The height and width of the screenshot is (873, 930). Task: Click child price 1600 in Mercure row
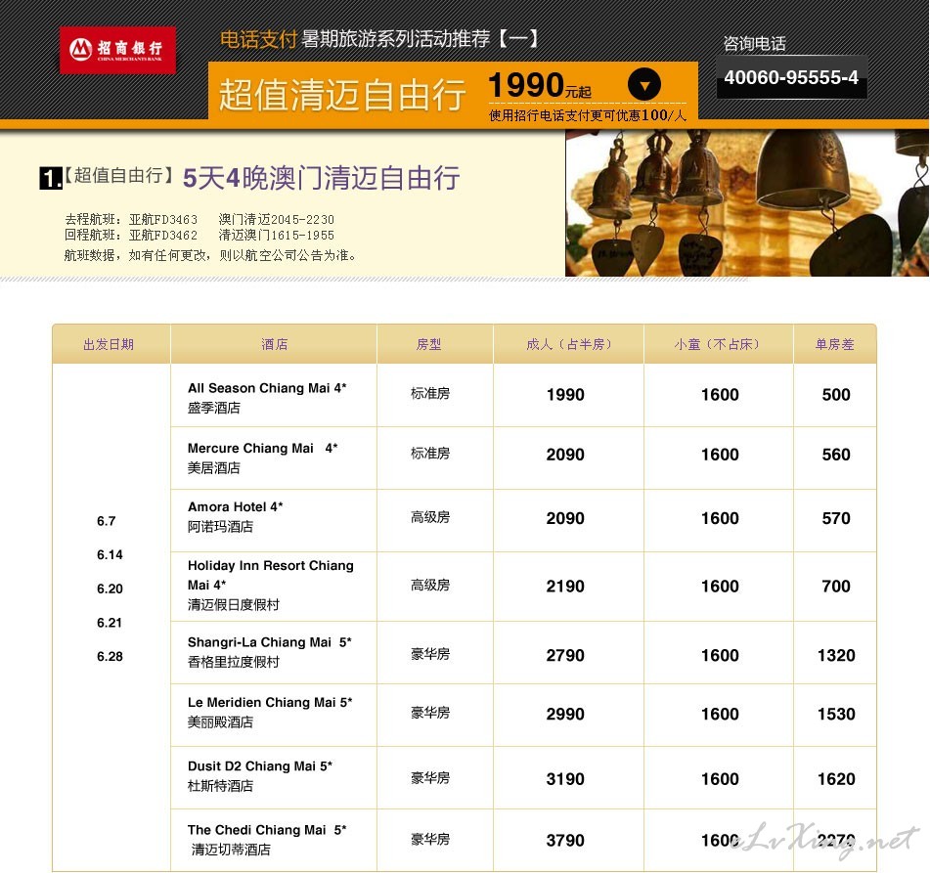[x=720, y=455]
